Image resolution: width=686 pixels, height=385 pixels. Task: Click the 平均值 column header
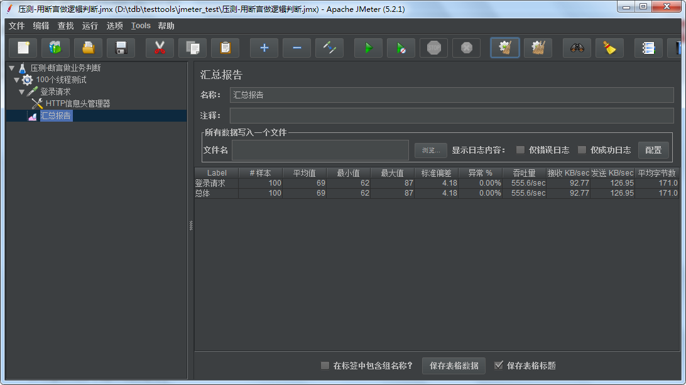305,173
